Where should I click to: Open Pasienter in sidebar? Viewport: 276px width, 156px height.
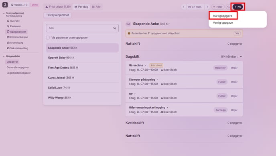coord(14,26)
